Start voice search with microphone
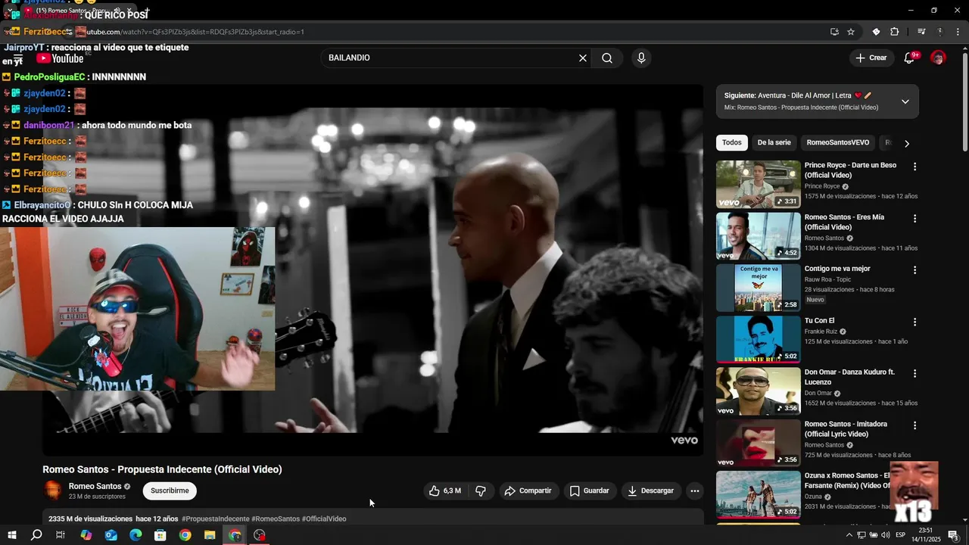This screenshot has width=969, height=545. 641,58
